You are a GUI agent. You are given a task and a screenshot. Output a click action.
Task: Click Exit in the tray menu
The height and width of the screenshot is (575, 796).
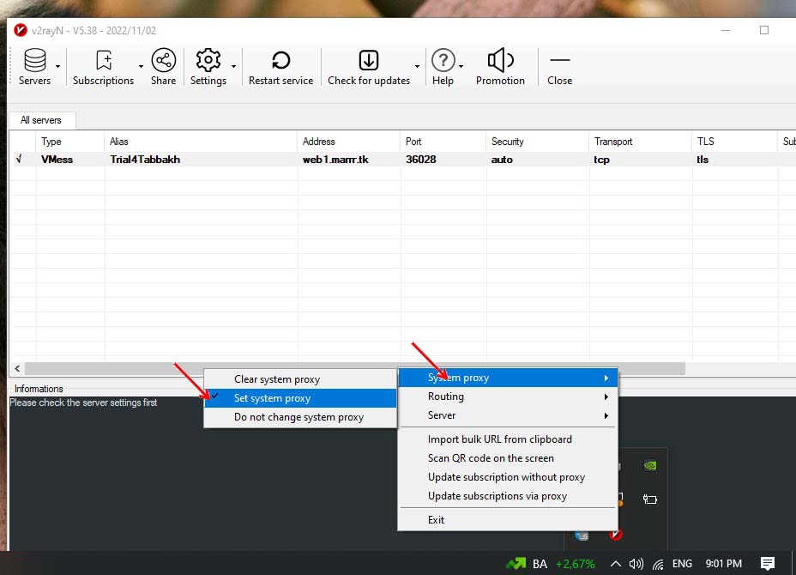pos(437,520)
